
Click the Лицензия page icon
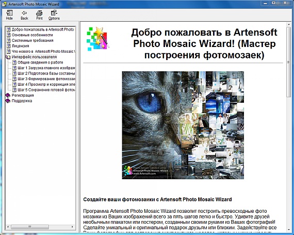point(8,46)
